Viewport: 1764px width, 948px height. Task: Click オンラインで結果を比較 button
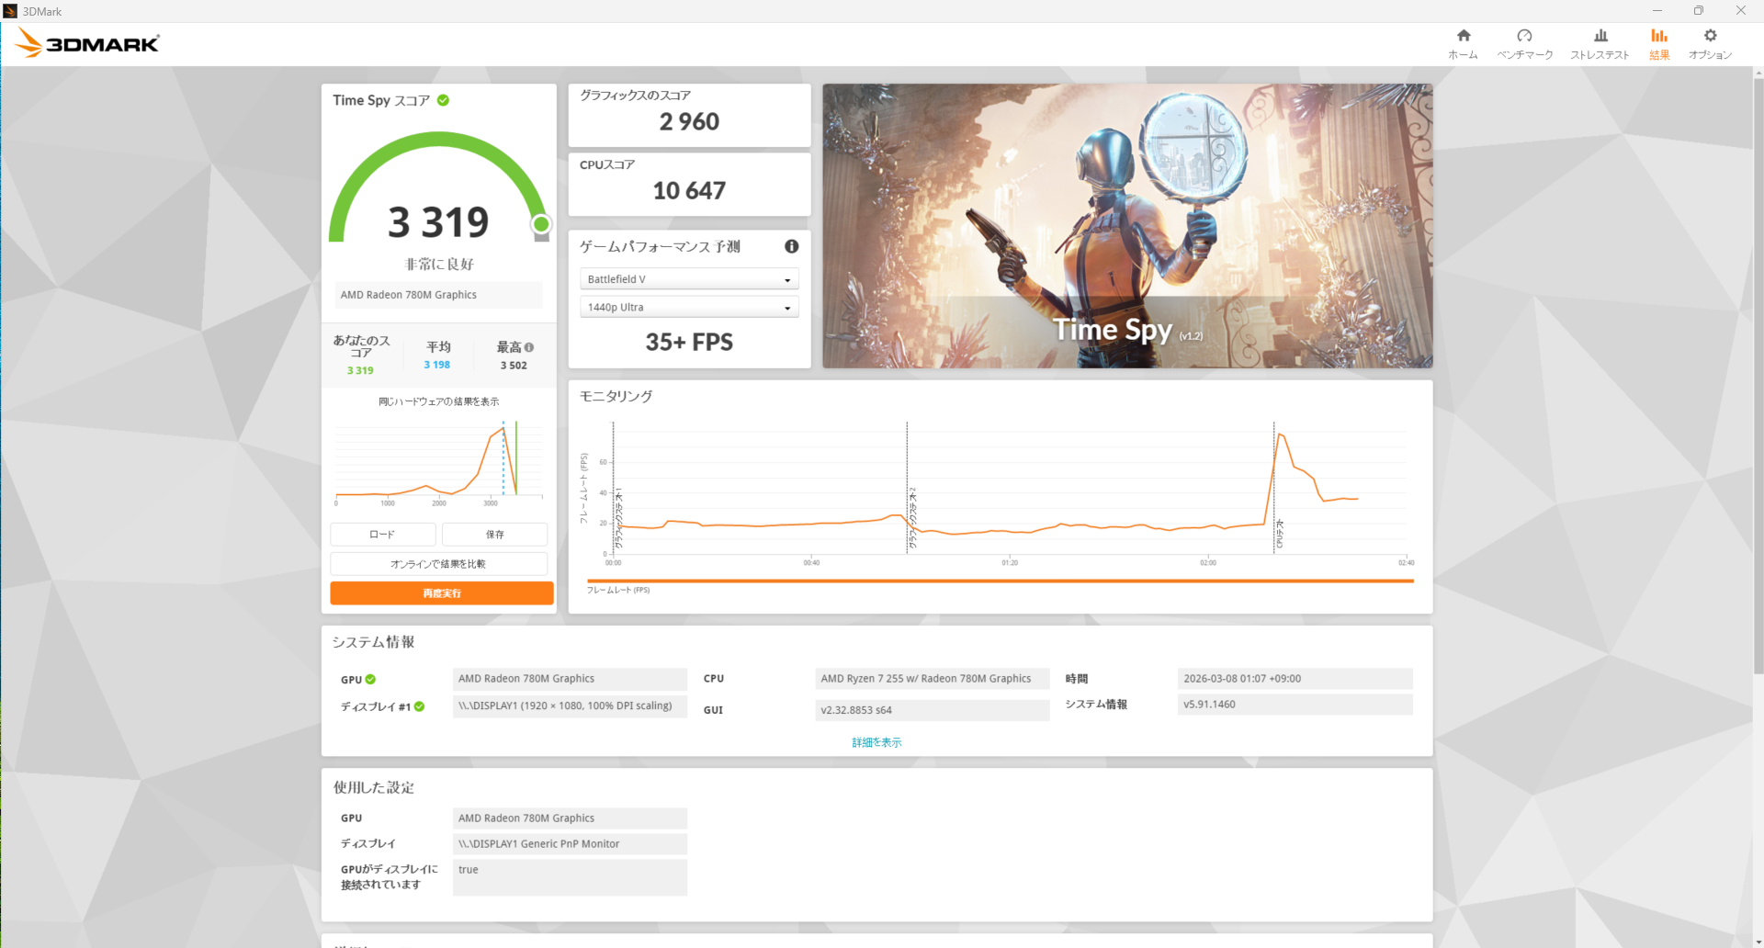pyautogui.click(x=438, y=564)
